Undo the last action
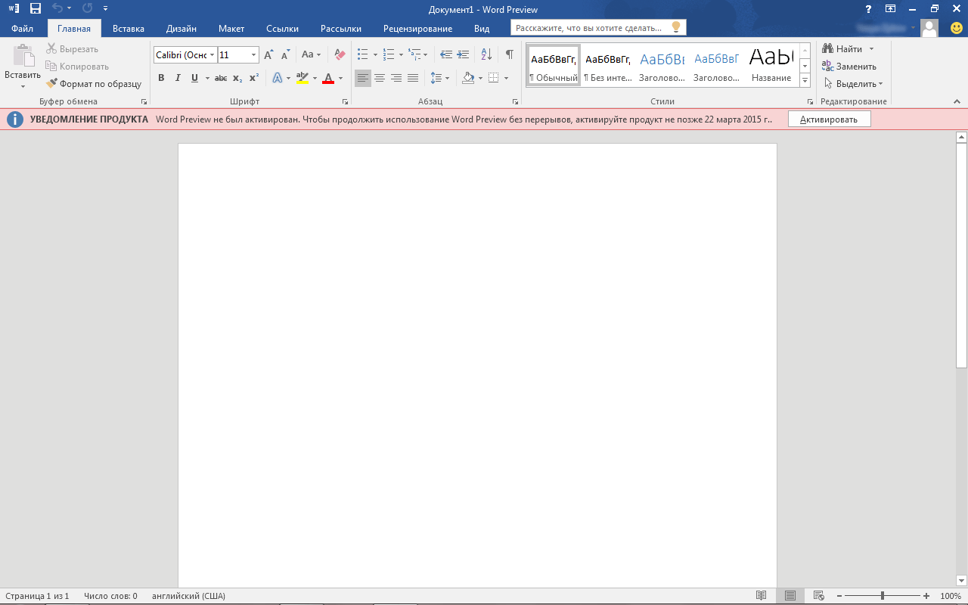Viewport: 968px width, 605px height. tap(57, 9)
